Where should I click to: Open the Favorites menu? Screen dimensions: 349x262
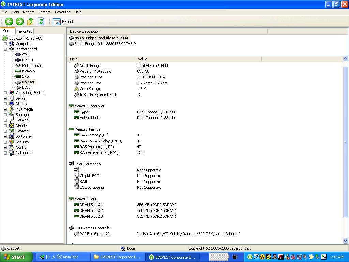click(62, 12)
